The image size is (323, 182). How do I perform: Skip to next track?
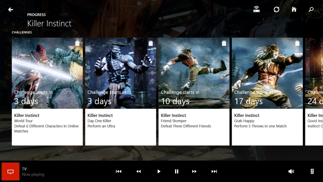(214, 172)
